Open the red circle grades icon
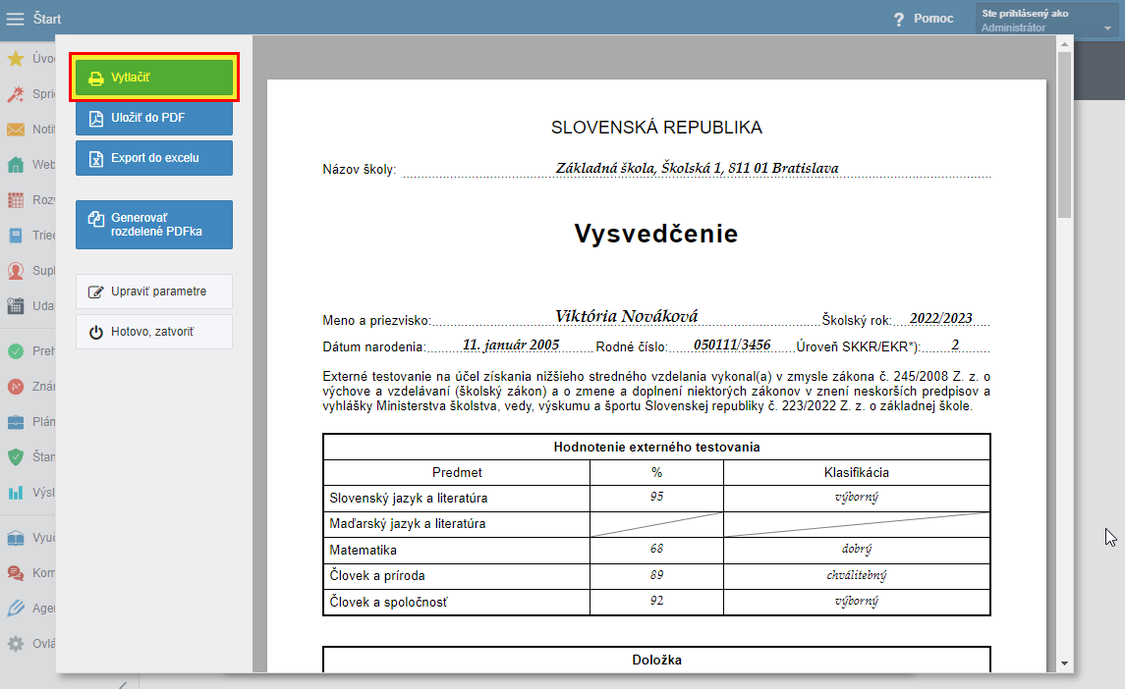This screenshot has height=689, width=1125. click(15, 387)
